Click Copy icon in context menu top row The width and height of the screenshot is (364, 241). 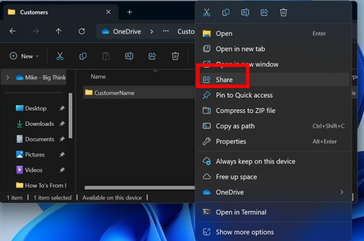pyautogui.click(x=225, y=12)
